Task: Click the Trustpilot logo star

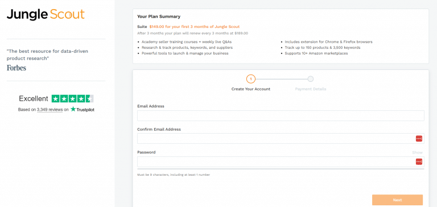Action: tap(73, 109)
